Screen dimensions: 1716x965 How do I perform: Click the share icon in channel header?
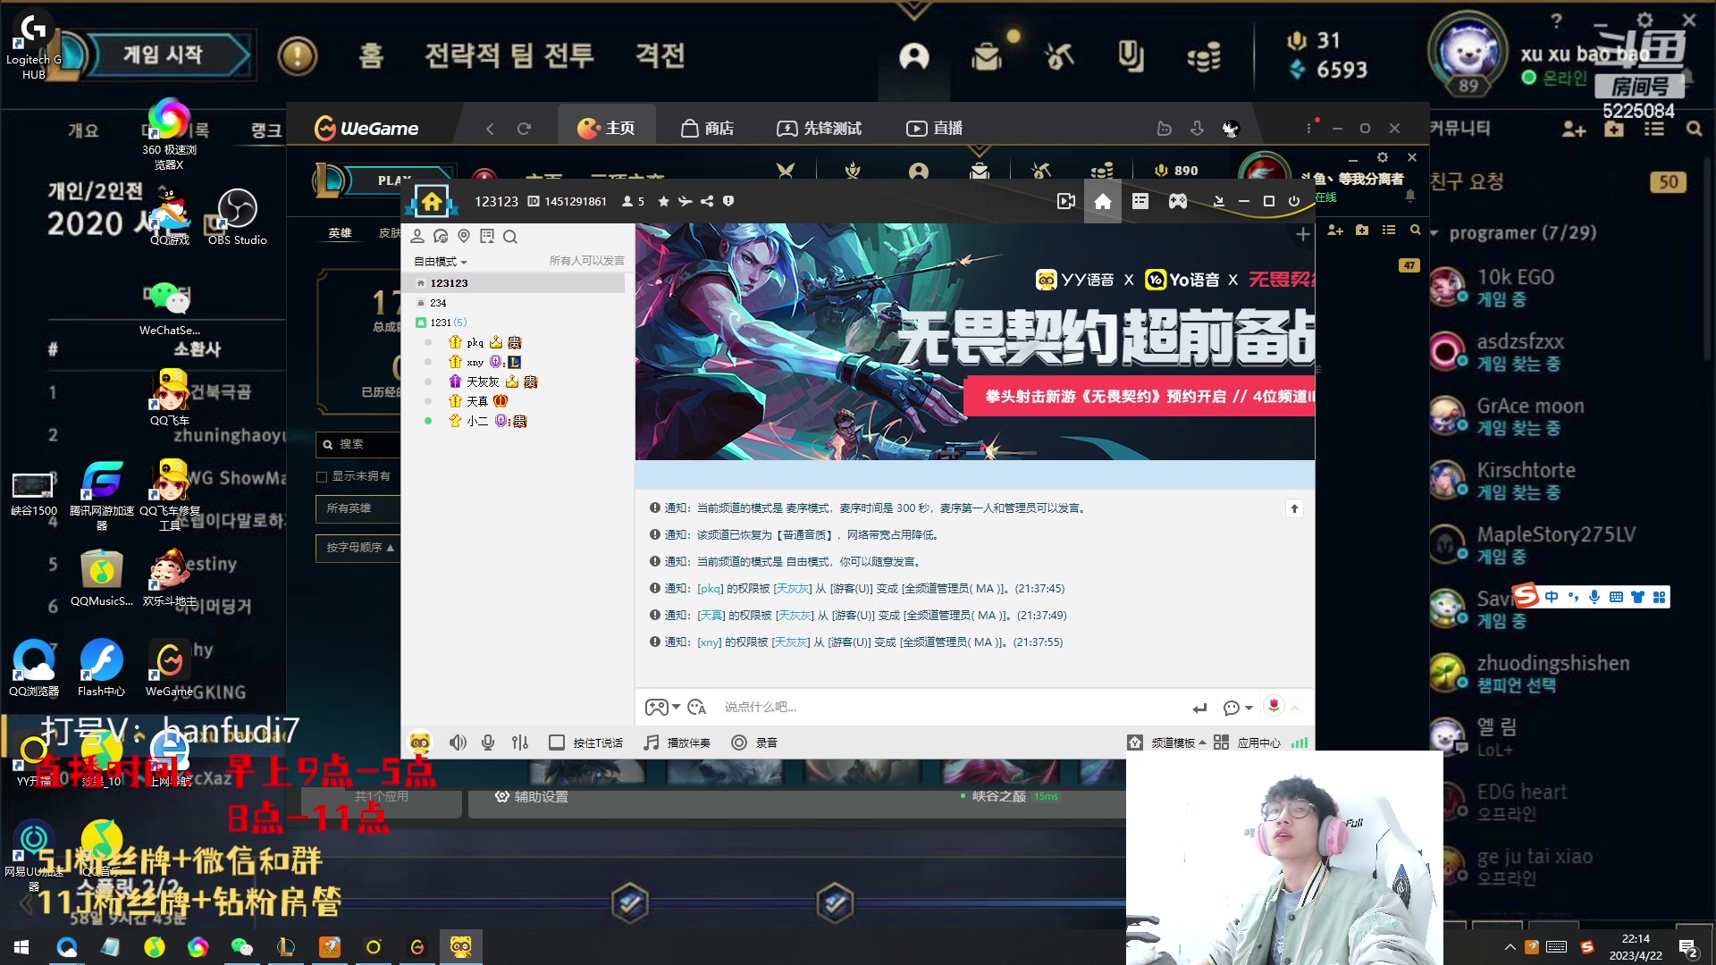[x=707, y=201]
